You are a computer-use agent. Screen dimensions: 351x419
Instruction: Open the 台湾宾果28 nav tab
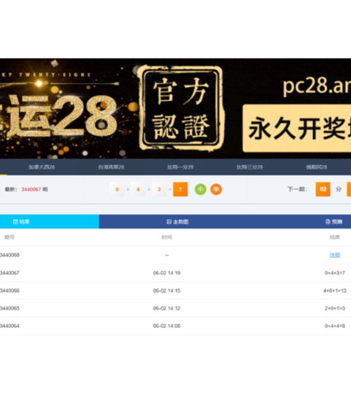pyautogui.click(x=111, y=167)
